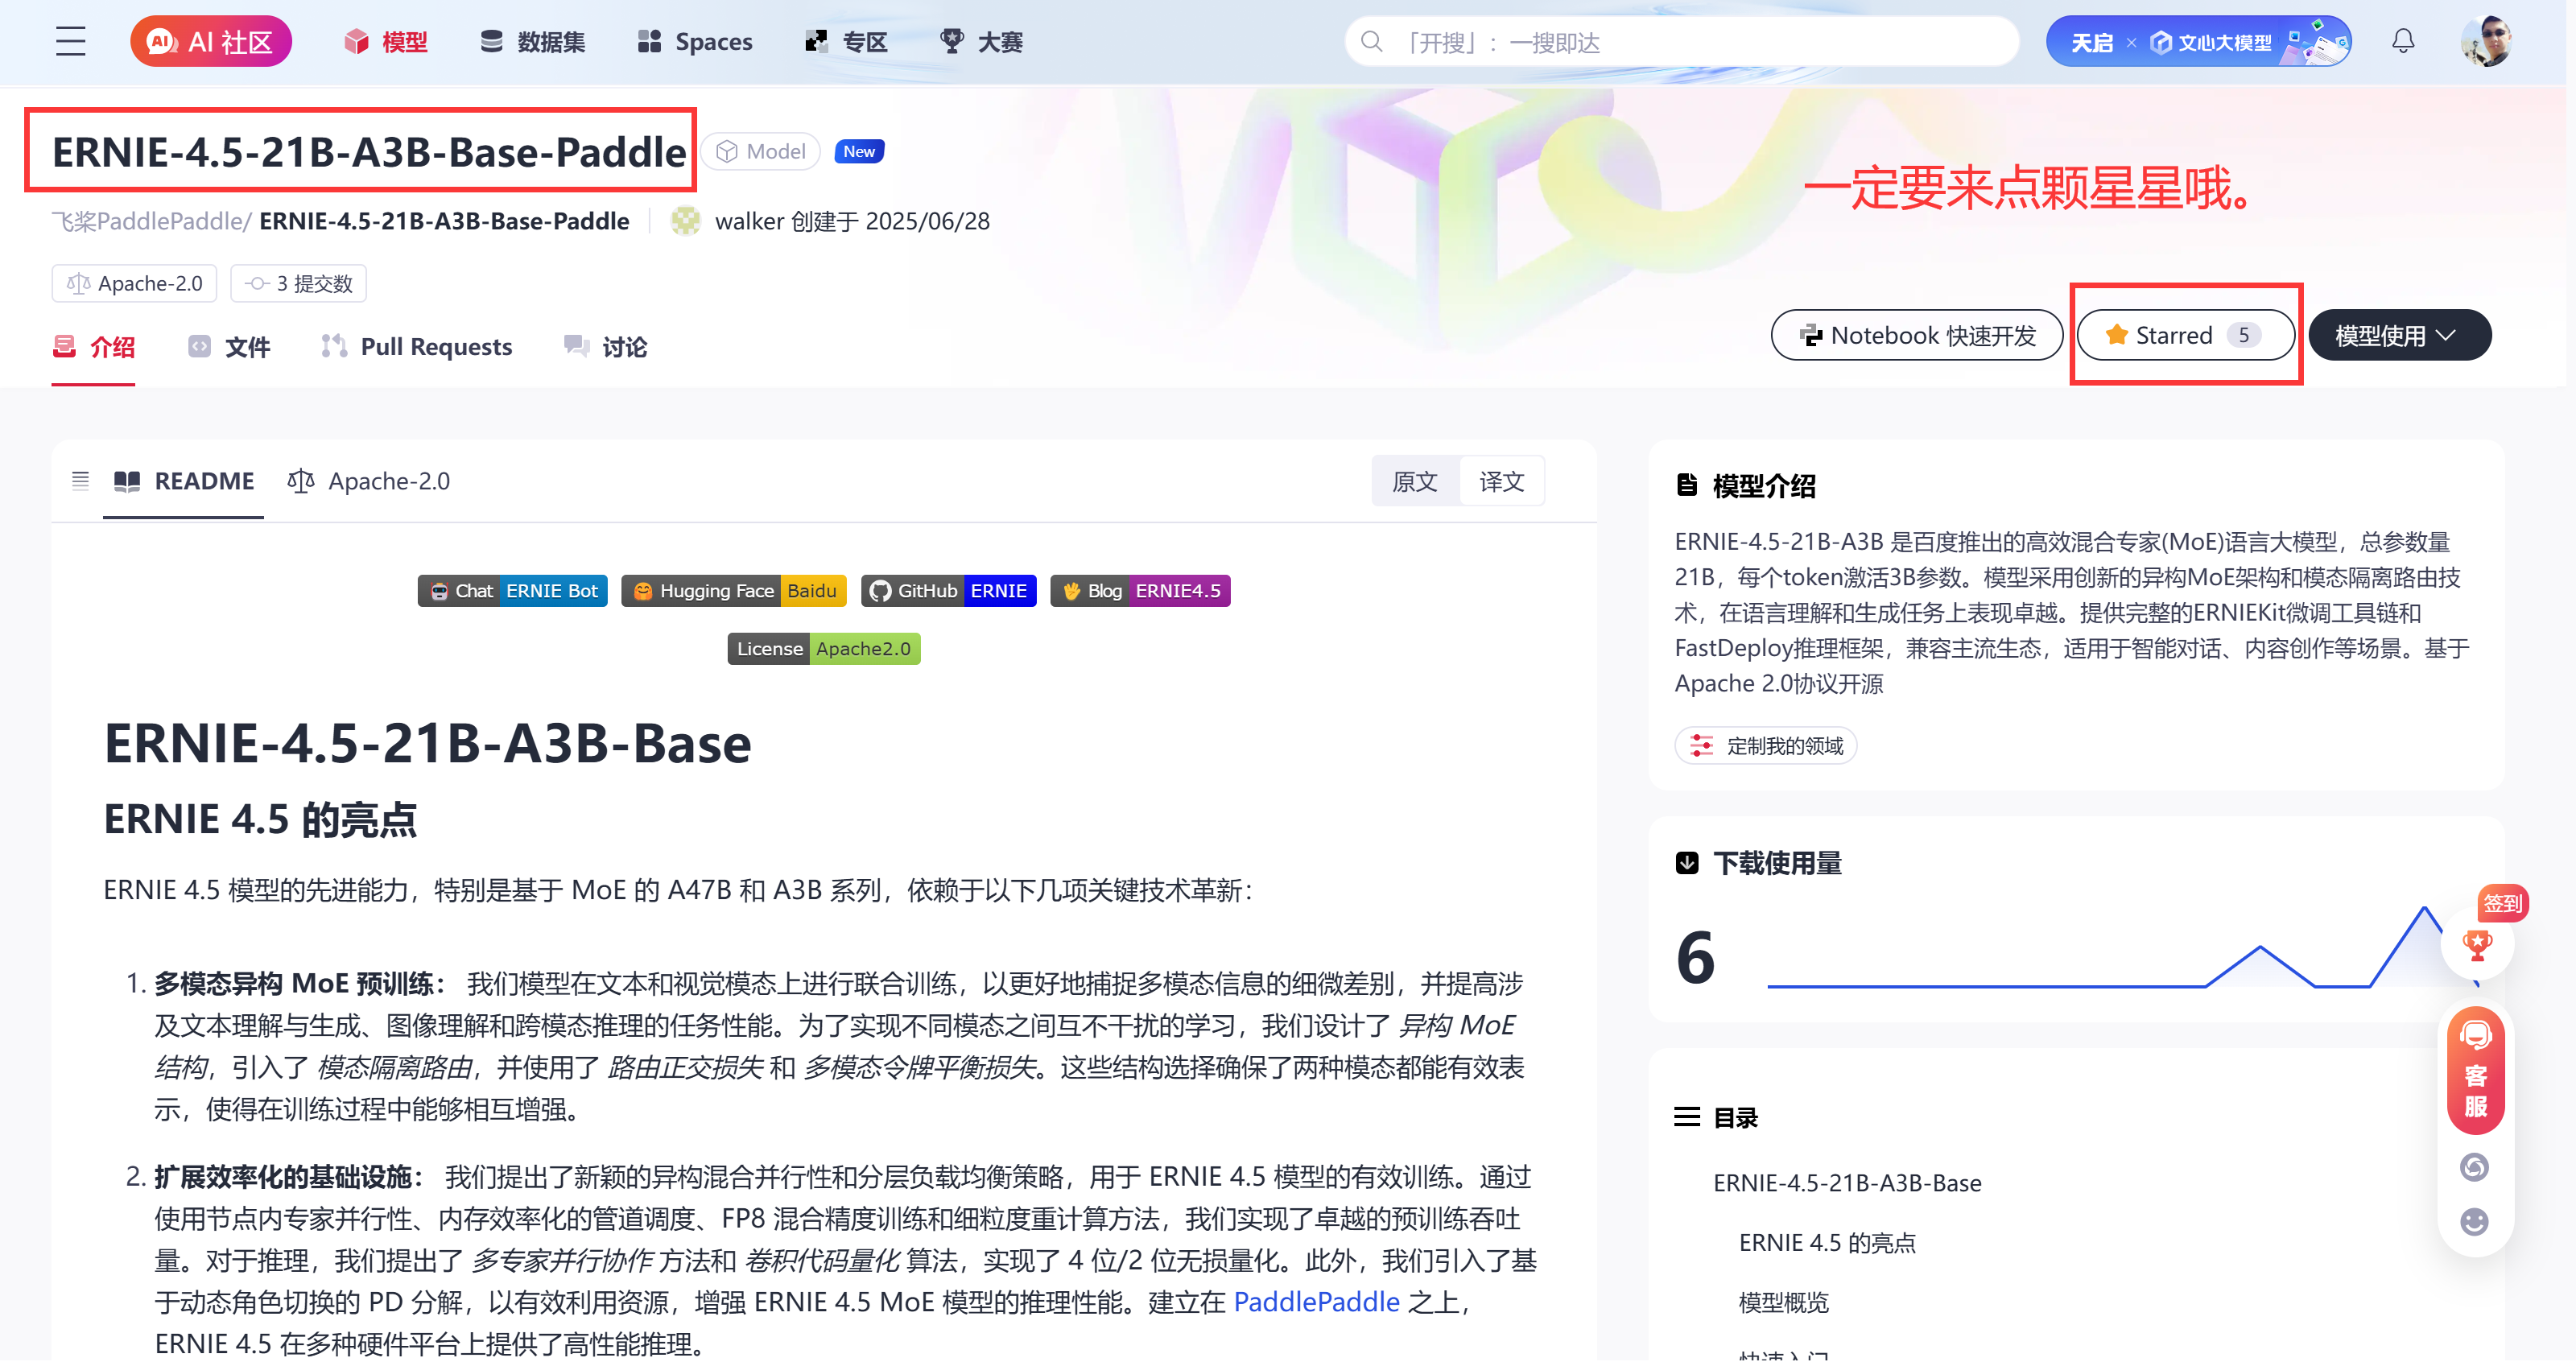Click the Blog ERNIE4.5 badge
Viewport: 2576px width, 1362px height.
pyautogui.click(x=1140, y=590)
